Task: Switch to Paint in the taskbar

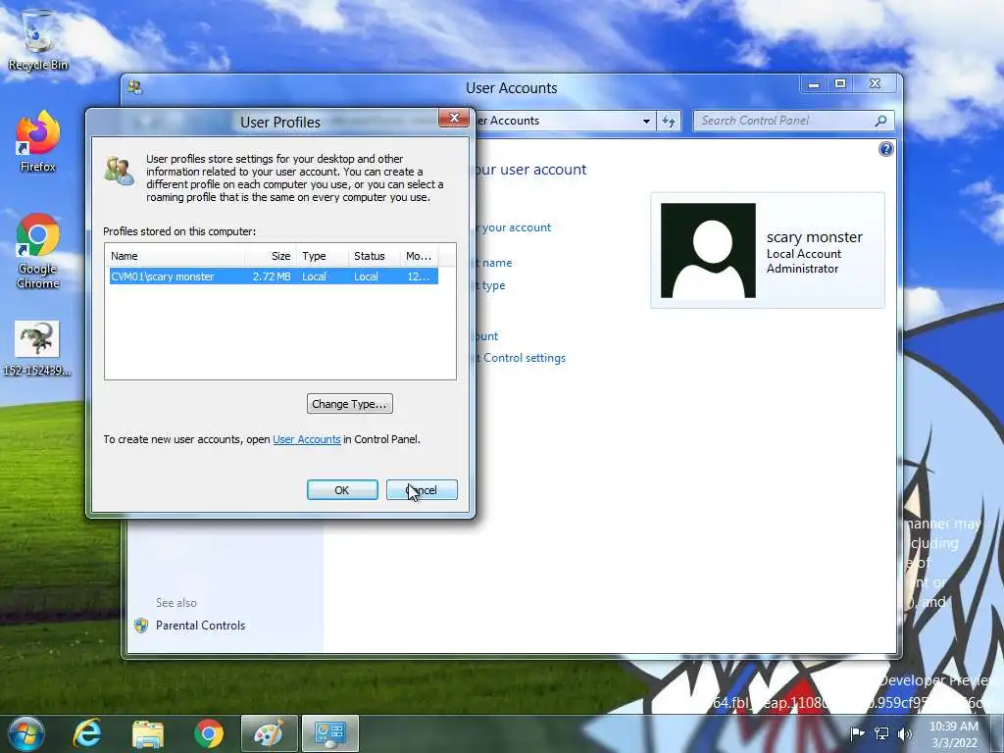Action: point(269,733)
